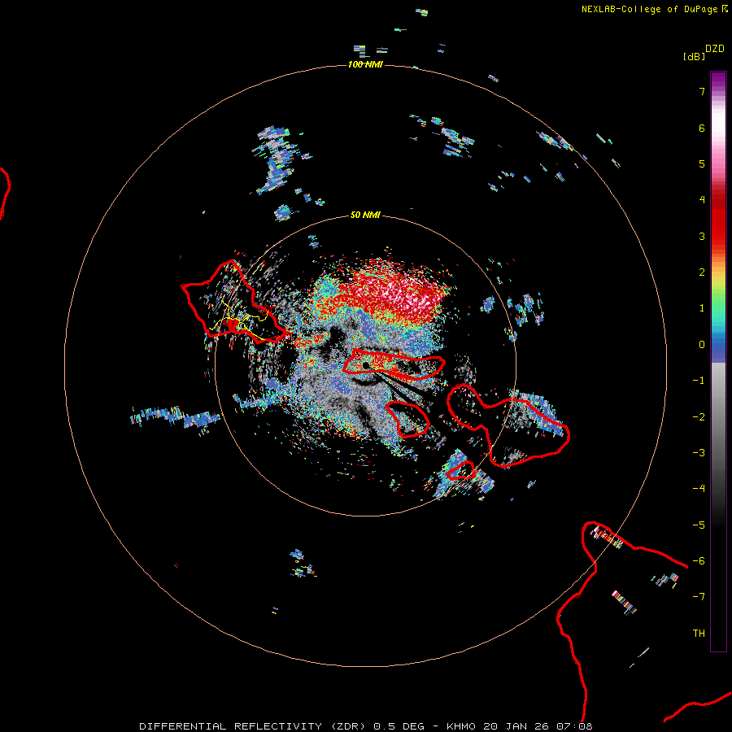Viewport: 732px width, 732px height.
Task: Click the Differential Reflectivity footer caption
Action: pos(365,726)
